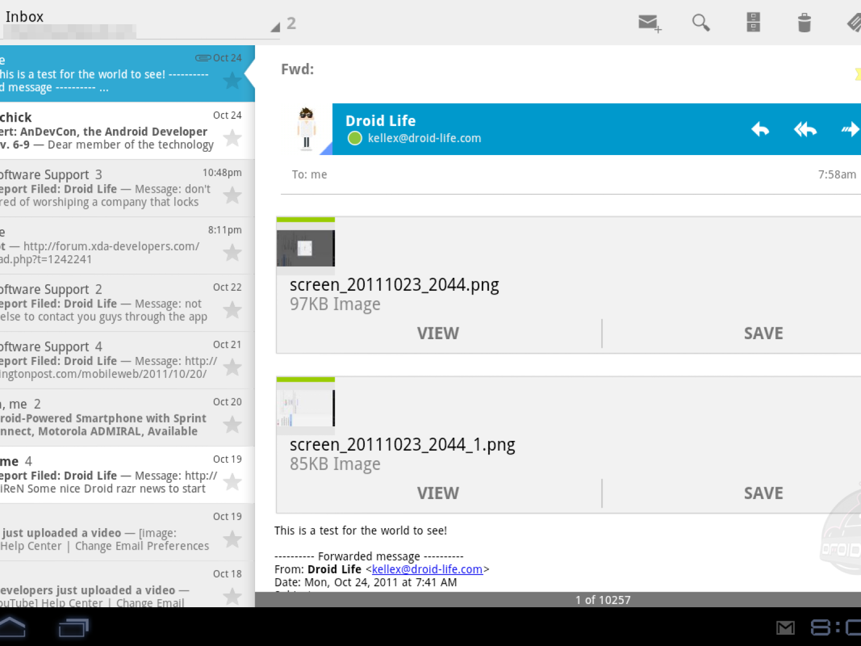
Task: Tap the Gmail notification icon in the system bar
Action: [785, 628]
